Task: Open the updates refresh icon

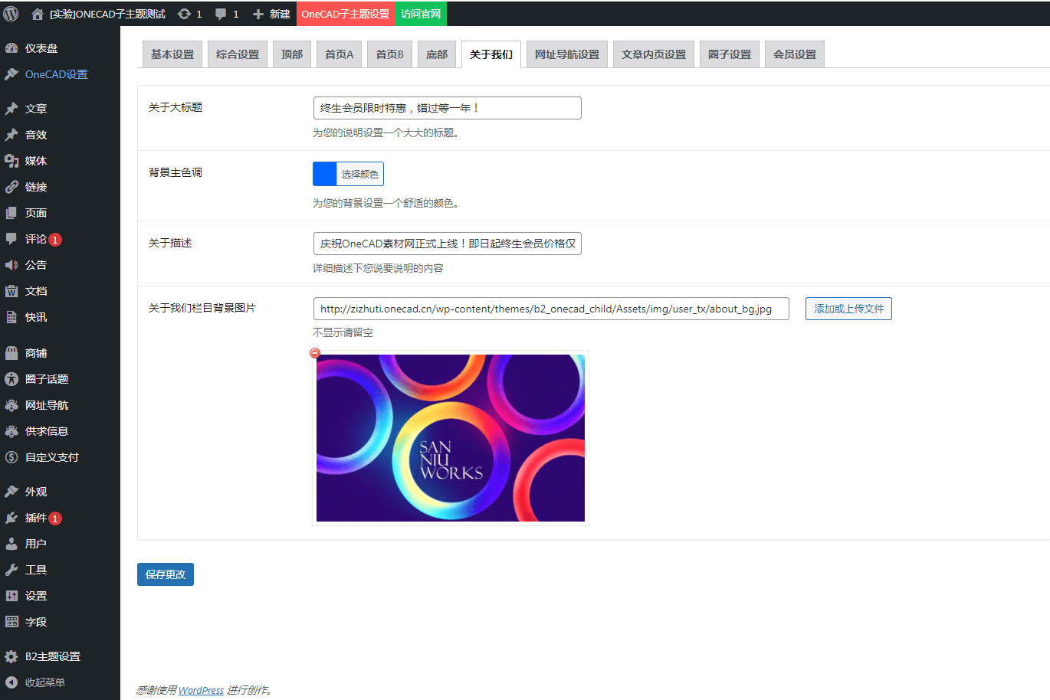Action: 184,14
